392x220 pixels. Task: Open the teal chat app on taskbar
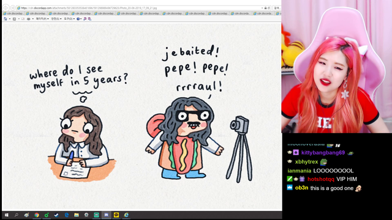(x=97, y=215)
